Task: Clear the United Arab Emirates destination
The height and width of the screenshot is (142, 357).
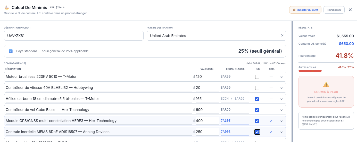Action: (x=282, y=35)
